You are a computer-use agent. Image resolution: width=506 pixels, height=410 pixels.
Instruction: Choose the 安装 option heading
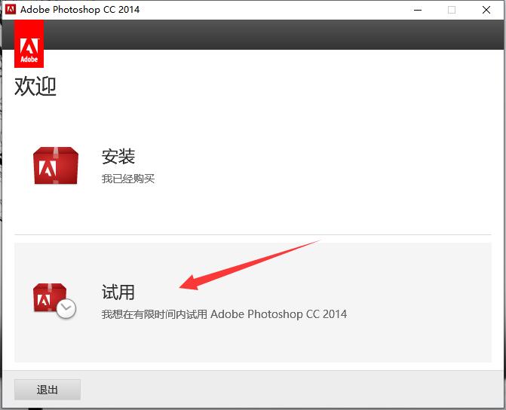click(x=118, y=157)
